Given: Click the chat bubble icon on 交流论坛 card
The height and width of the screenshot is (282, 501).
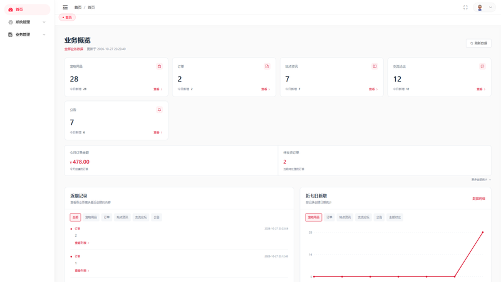Looking at the screenshot, I should (x=482, y=66).
